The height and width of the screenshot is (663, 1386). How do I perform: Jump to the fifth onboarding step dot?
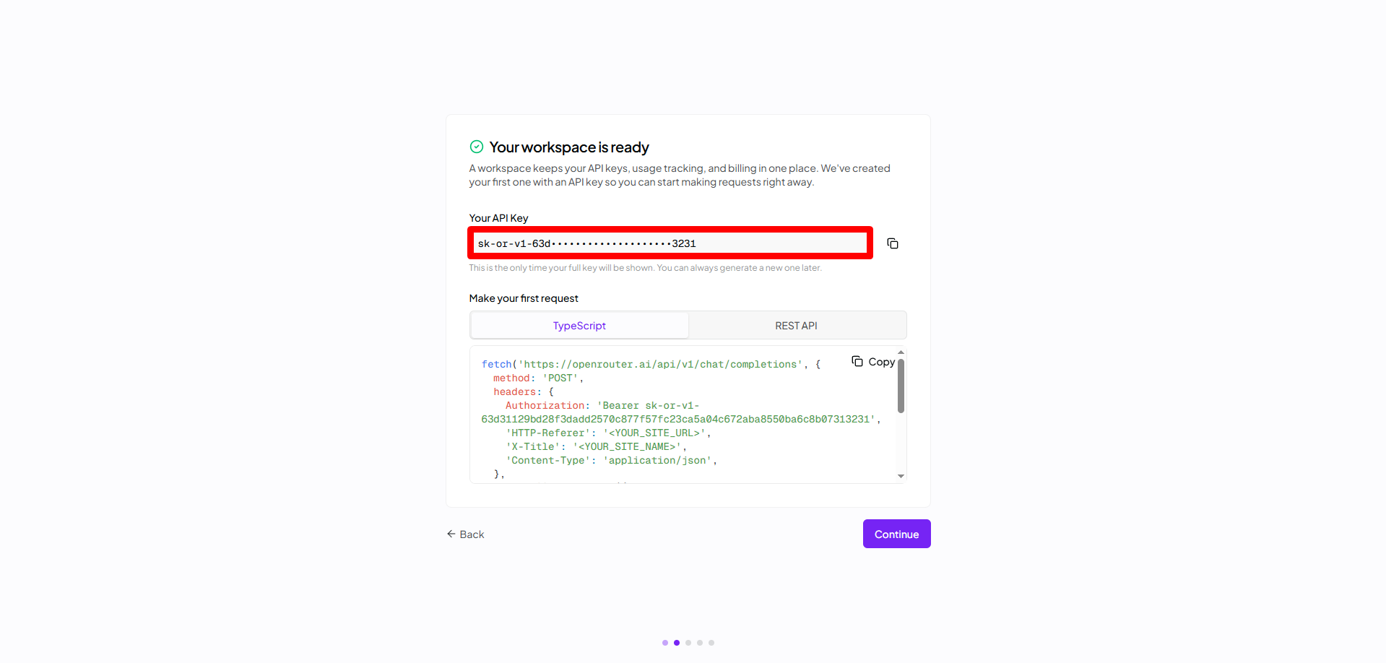[711, 643]
